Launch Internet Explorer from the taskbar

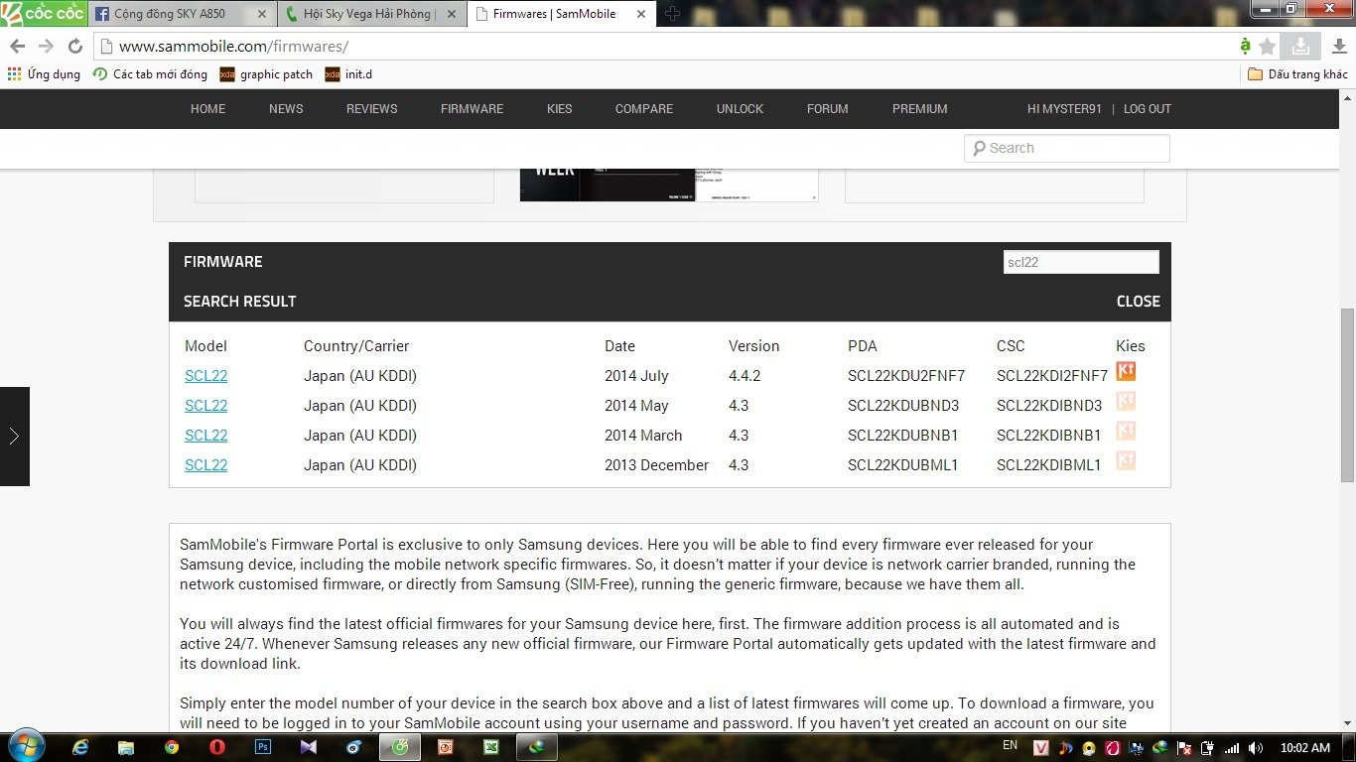[80, 747]
